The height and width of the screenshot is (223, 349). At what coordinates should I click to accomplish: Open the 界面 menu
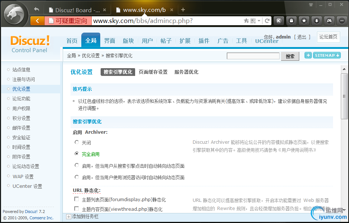[110, 41]
